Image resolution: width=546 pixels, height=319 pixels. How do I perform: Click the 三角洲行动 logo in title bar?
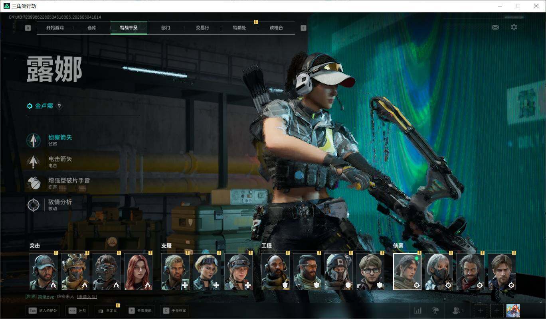[7, 6]
